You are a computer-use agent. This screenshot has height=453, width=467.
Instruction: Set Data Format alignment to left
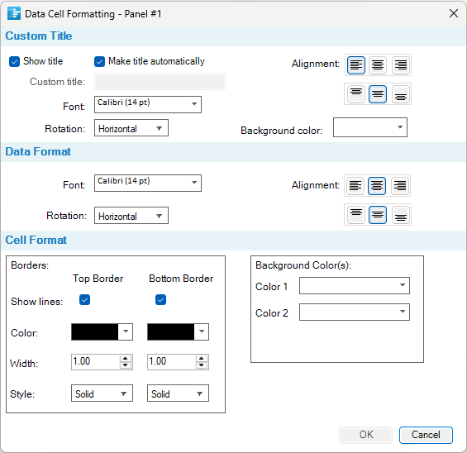pos(355,186)
